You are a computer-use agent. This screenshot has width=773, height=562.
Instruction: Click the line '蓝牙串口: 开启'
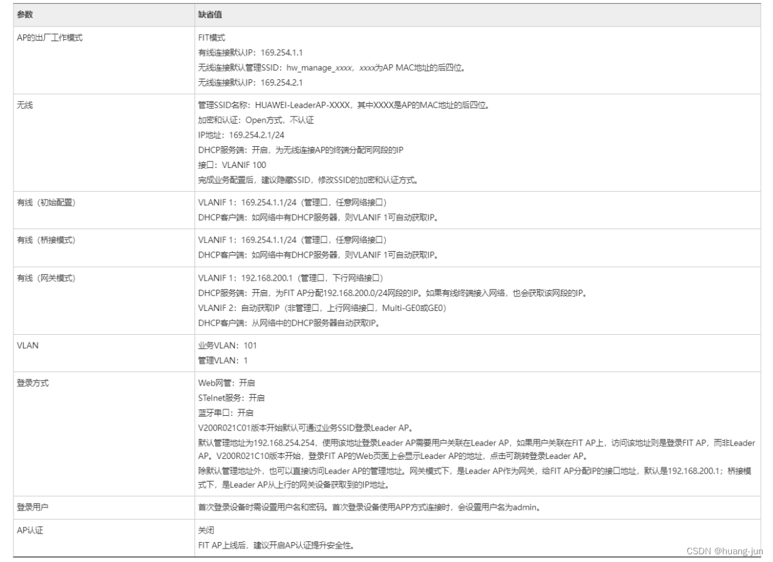pyautogui.click(x=225, y=413)
